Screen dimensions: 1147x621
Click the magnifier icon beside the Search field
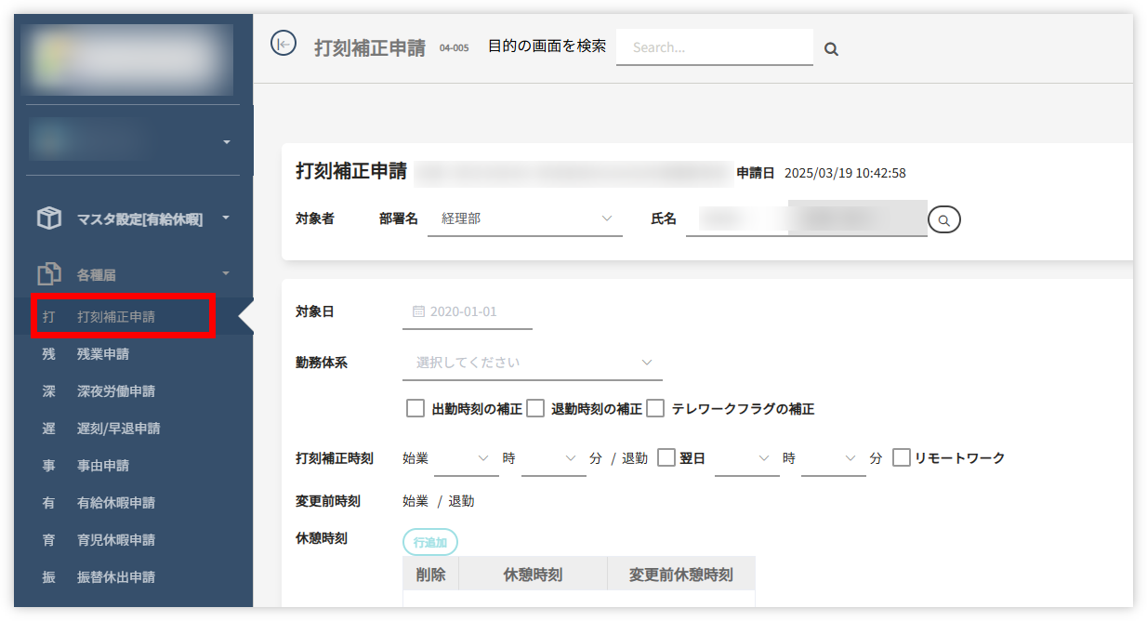(831, 49)
